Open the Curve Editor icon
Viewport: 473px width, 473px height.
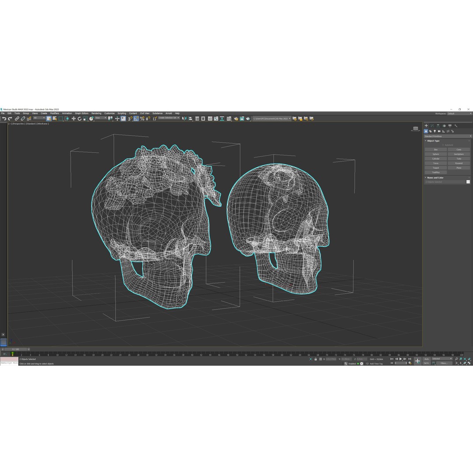[216, 119]
